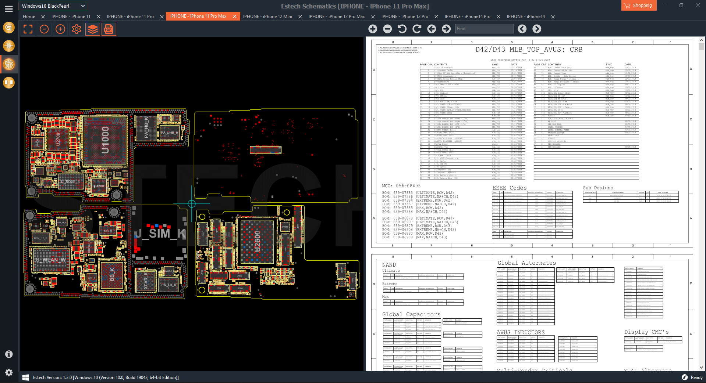Close the iPhone 11 Pro tab

(162, 17)
